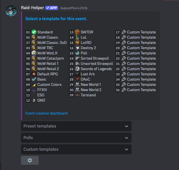The image size is (179, 170).
Task: Click the Raid-Helper bot avatar
Action: 11,11
